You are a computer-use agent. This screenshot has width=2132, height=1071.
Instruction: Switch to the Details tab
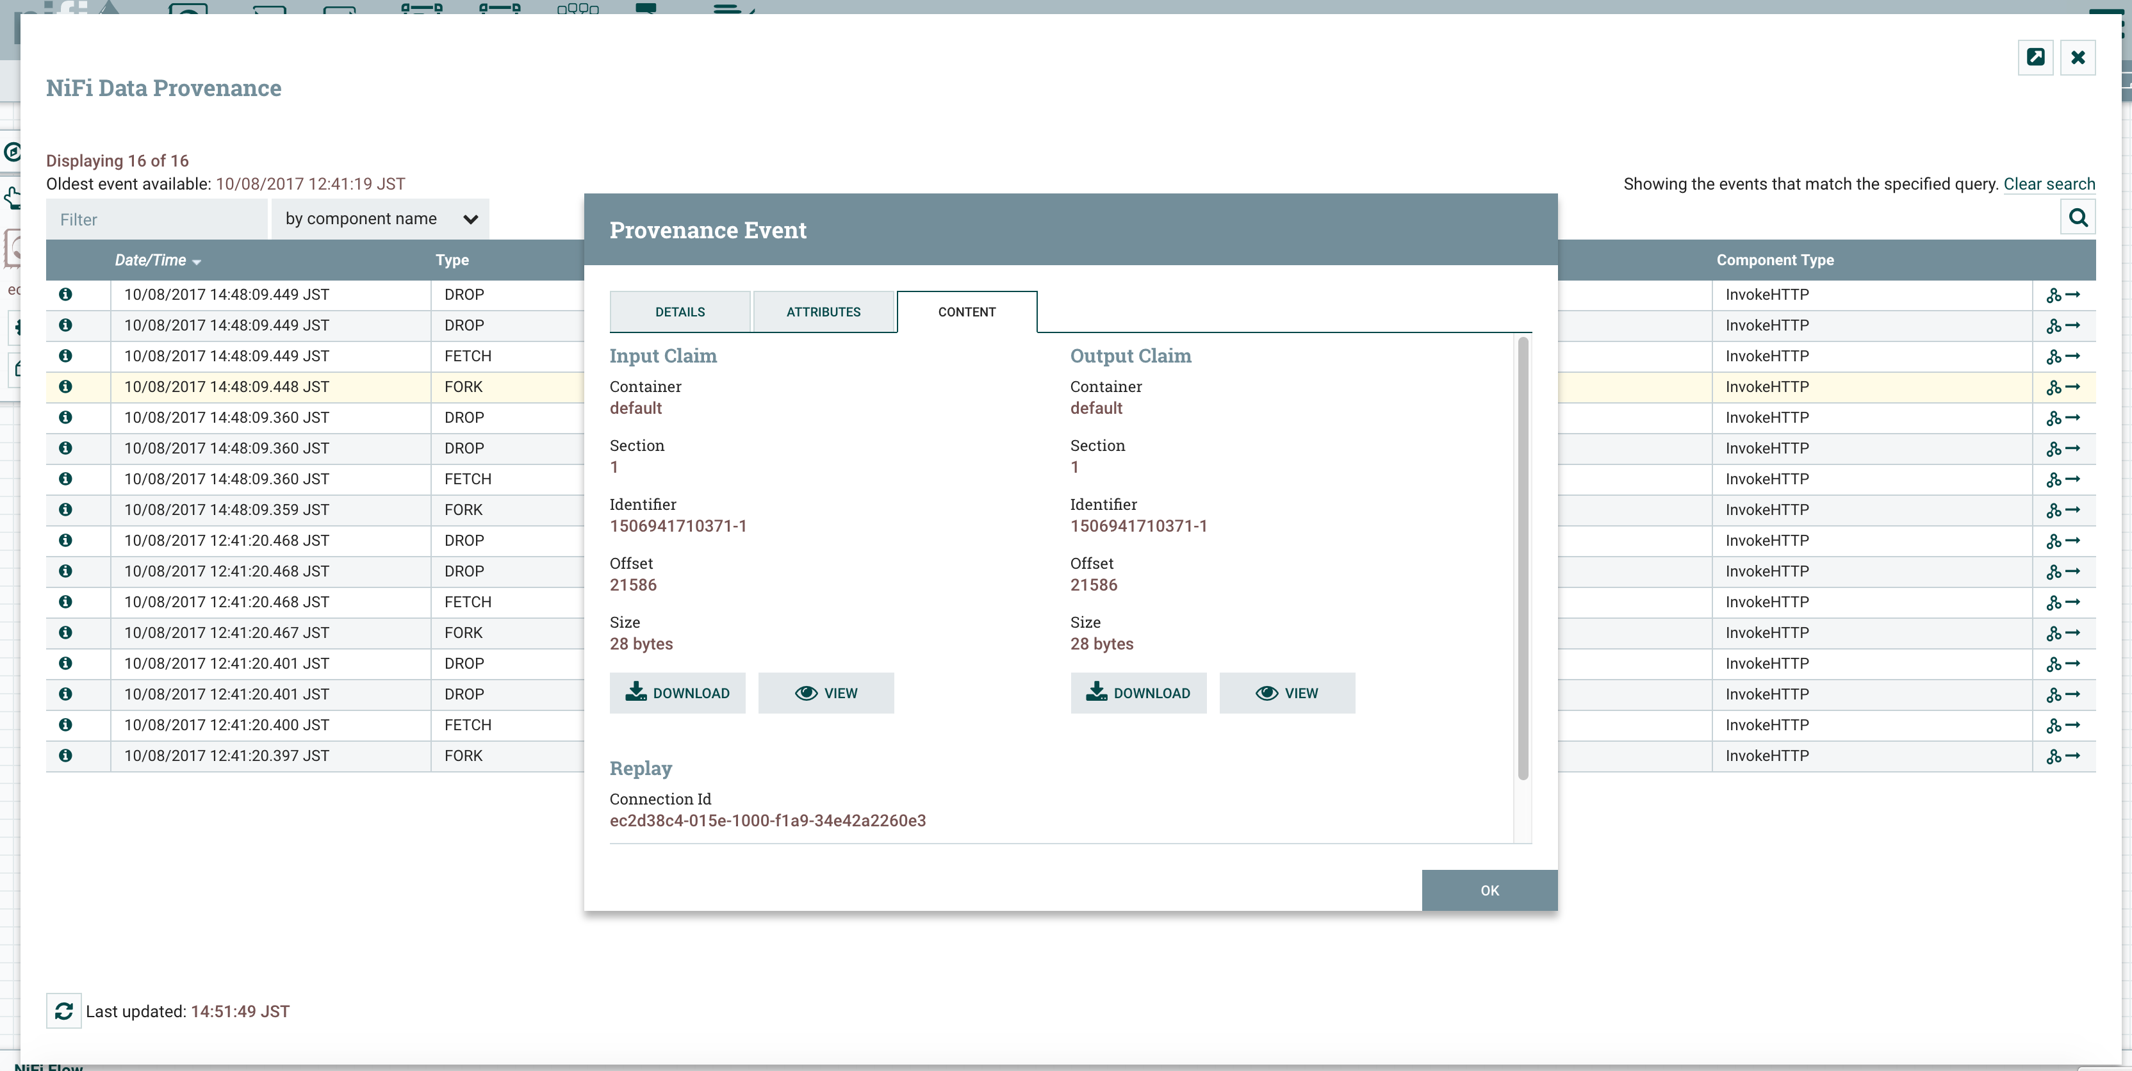click(680, 312)
